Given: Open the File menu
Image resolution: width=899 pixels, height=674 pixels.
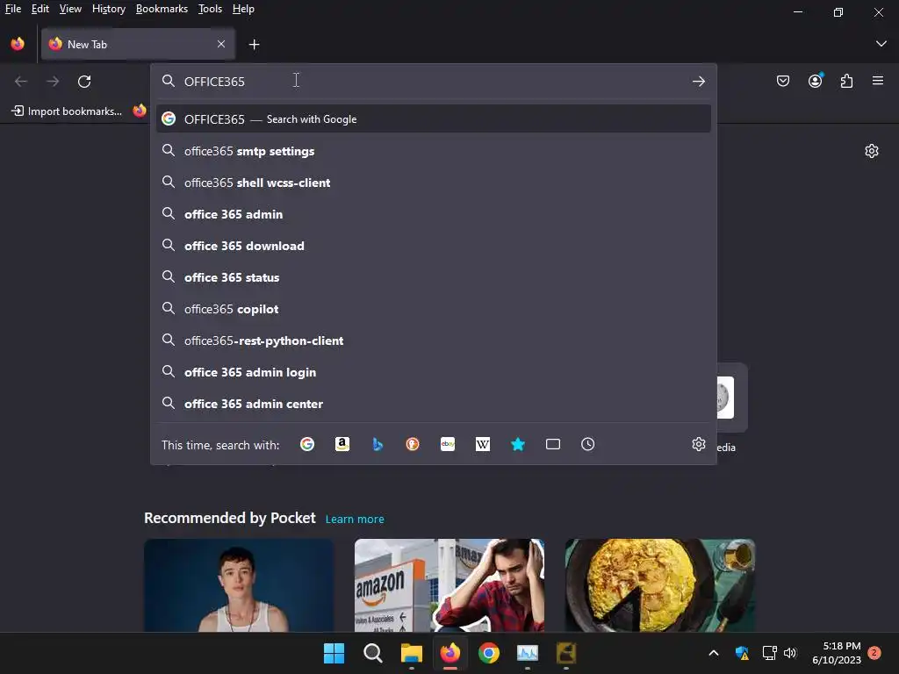Looking at the screenshot, I should coord(13,9).
